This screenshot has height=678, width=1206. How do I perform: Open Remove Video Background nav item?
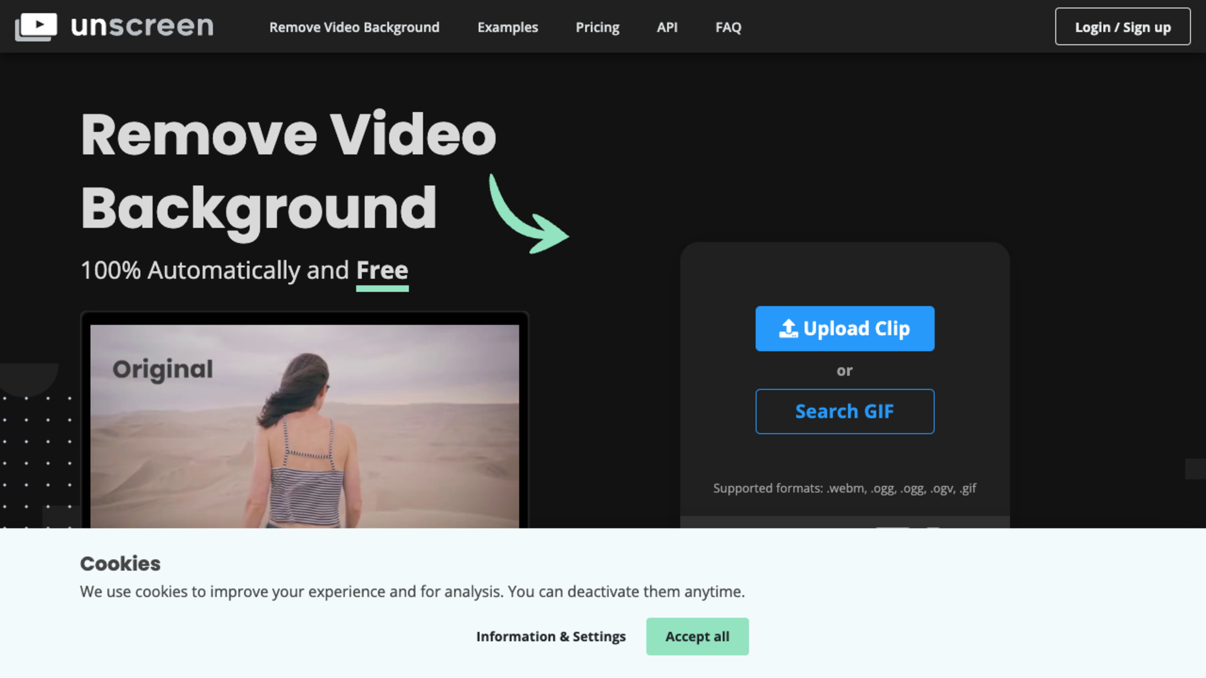click(x=354, y=27)
